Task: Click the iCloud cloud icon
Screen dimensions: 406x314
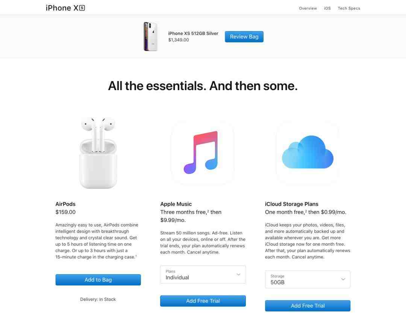Action: click(x=308, y=152)
